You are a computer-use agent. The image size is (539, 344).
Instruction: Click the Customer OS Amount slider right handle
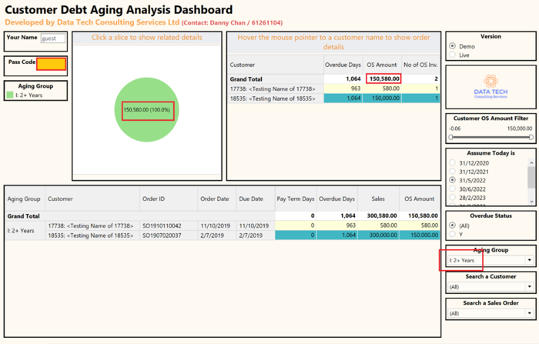click(531, 137)
